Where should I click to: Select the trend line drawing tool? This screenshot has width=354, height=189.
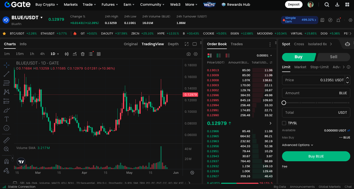6,74
